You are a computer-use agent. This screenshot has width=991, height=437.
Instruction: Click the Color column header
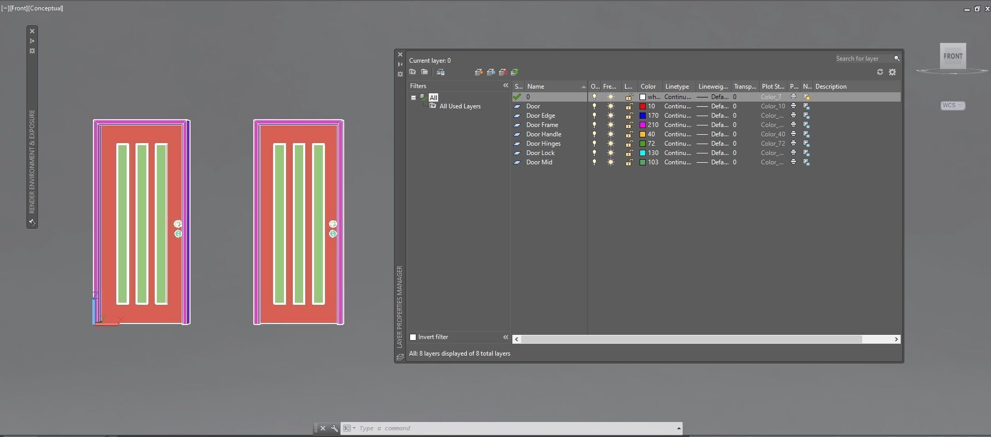pos(648,87)
